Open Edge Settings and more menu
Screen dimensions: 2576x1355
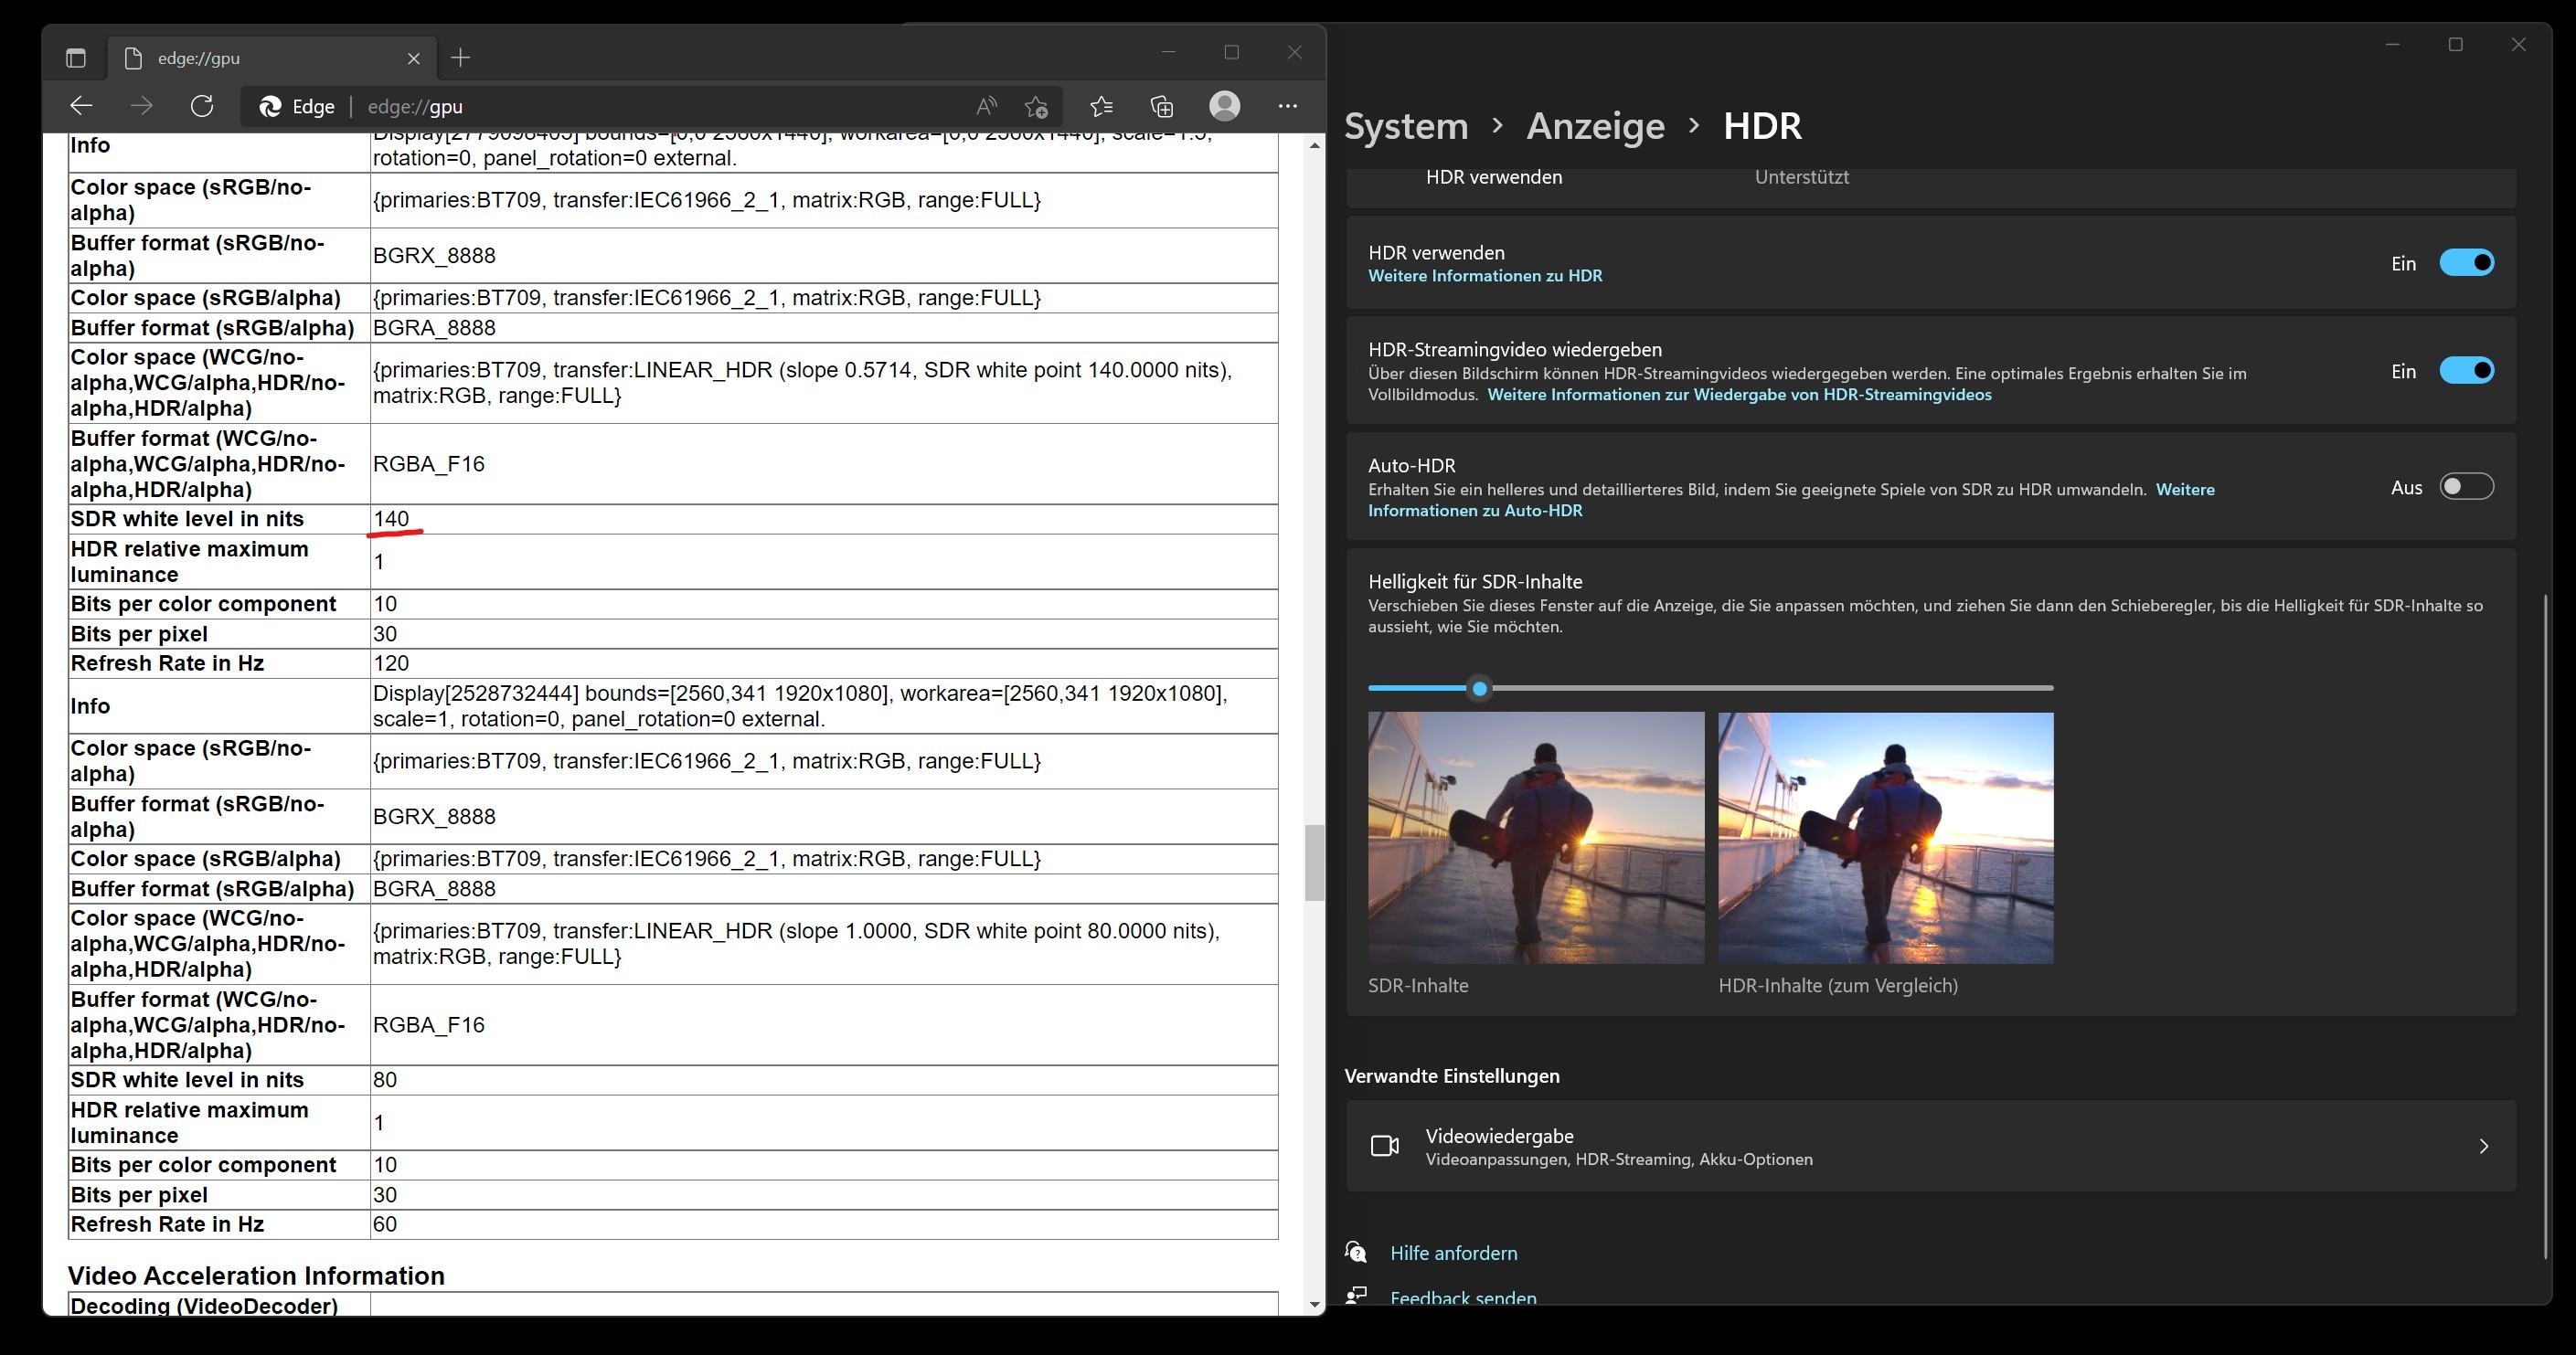coord(1288,106)
